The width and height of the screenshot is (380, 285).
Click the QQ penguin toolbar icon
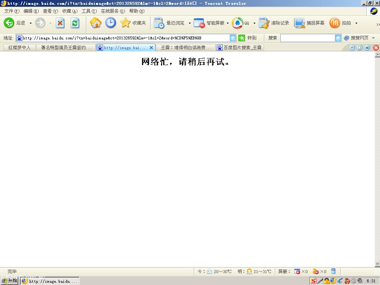click(237, 23)
